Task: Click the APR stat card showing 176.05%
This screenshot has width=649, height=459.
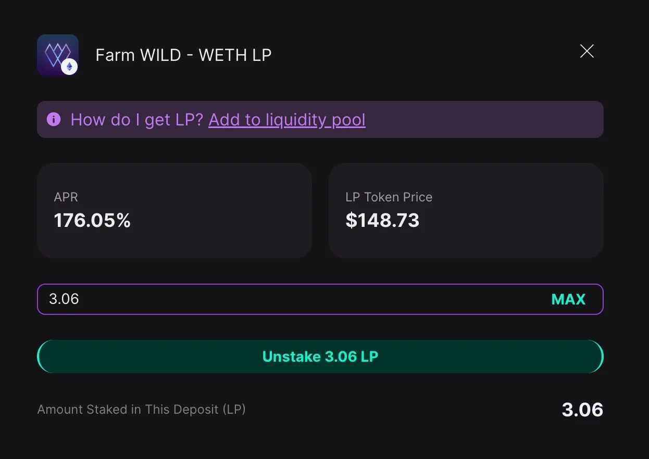Action: (174, 210)
